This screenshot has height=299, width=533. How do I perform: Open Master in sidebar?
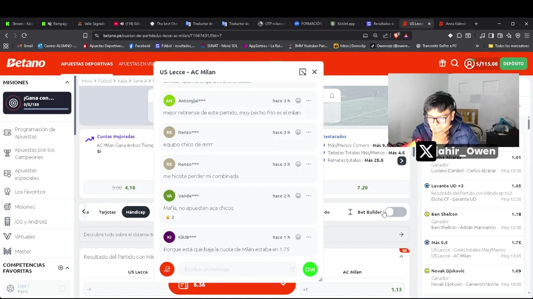click(23, 251)
